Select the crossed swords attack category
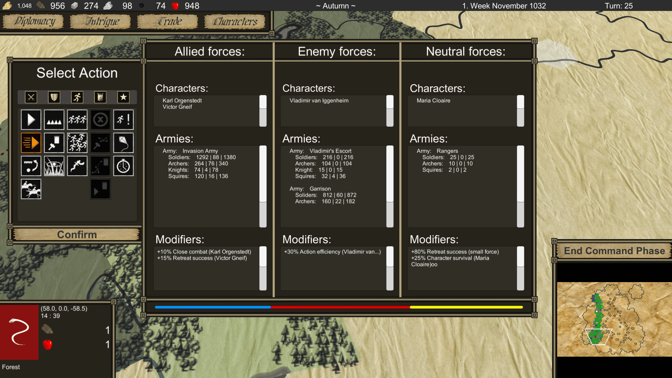 pyautogui.click(x=31, y=97)
